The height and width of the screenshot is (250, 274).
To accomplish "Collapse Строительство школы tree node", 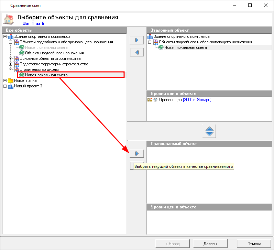I will tap(10, 69).
